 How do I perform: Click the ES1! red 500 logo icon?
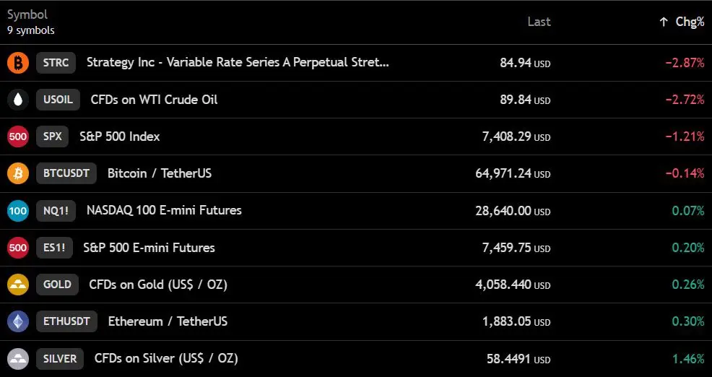[x=18, y=248]
